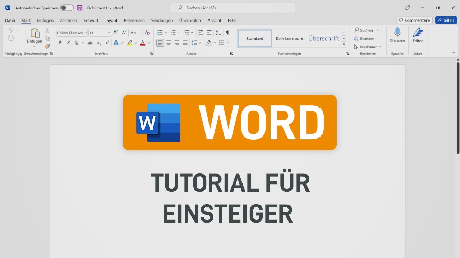Open the Layout tab
This screenshot has width=460, height=258.
tap(111, 20)
